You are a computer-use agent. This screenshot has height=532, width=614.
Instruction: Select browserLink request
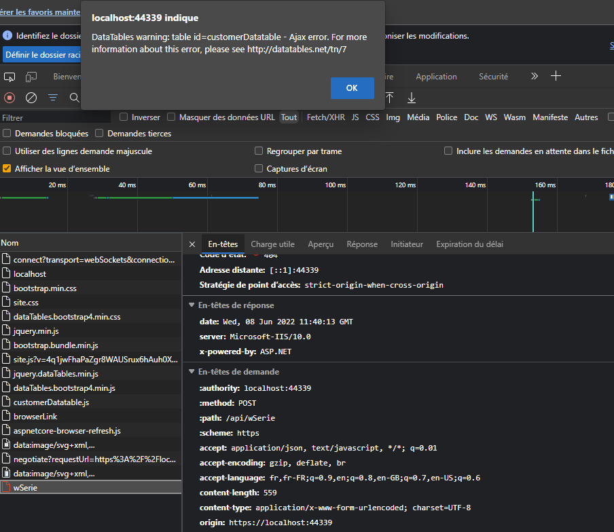(x=90, y=416)
